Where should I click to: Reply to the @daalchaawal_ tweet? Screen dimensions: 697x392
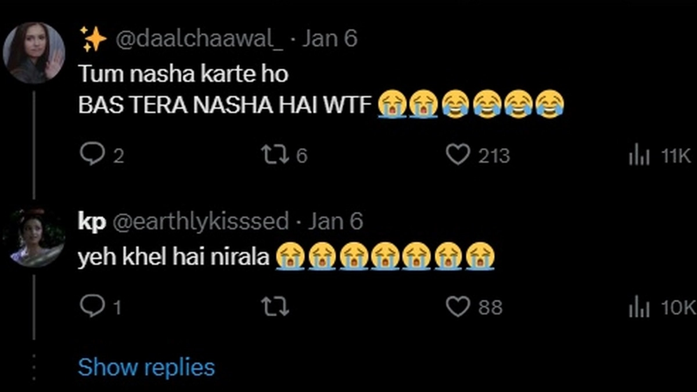click(x=92, y=155)
